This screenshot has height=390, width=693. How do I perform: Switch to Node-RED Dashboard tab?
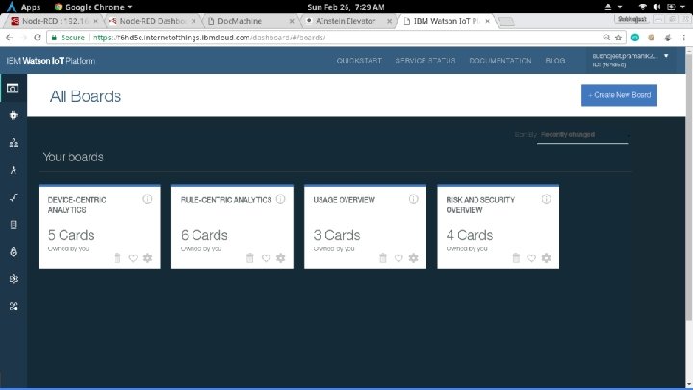pos(152,21)
